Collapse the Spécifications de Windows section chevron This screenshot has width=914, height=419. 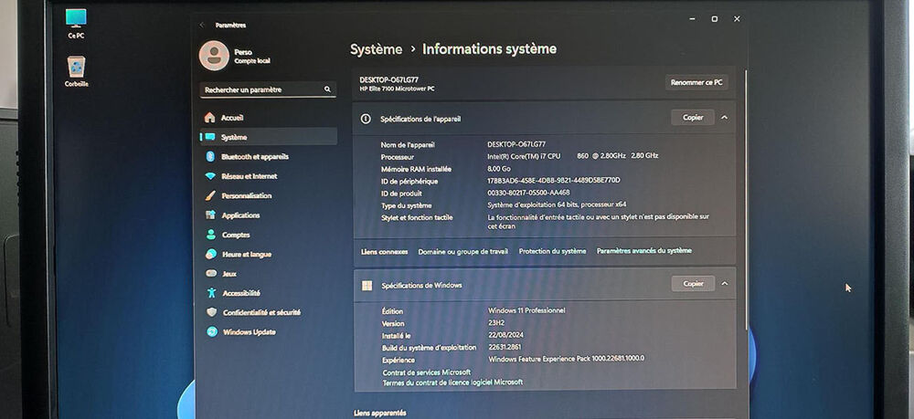tap(725, 283)
